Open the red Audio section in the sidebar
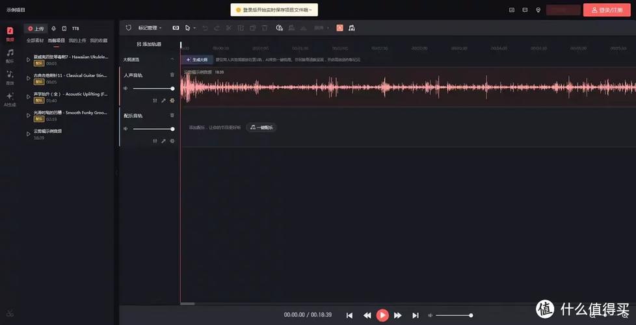 pos(10,34)
